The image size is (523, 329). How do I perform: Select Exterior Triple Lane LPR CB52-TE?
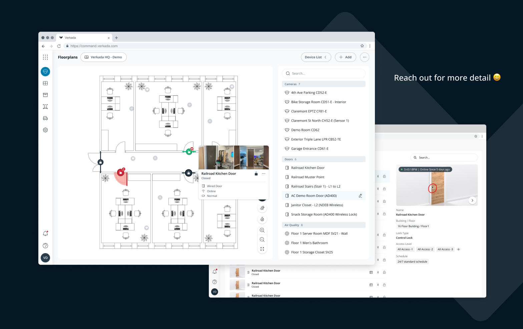[324, 140]
